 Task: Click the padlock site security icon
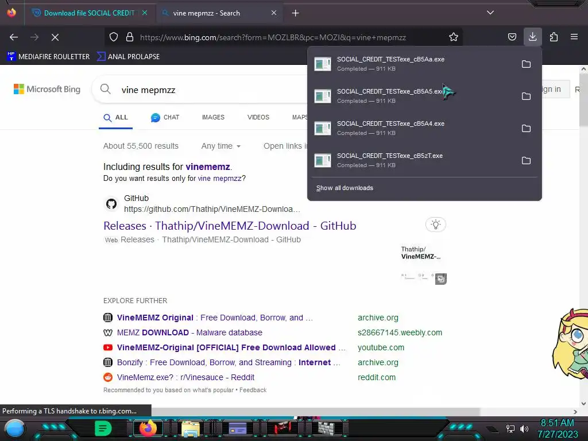pos(130,37)
